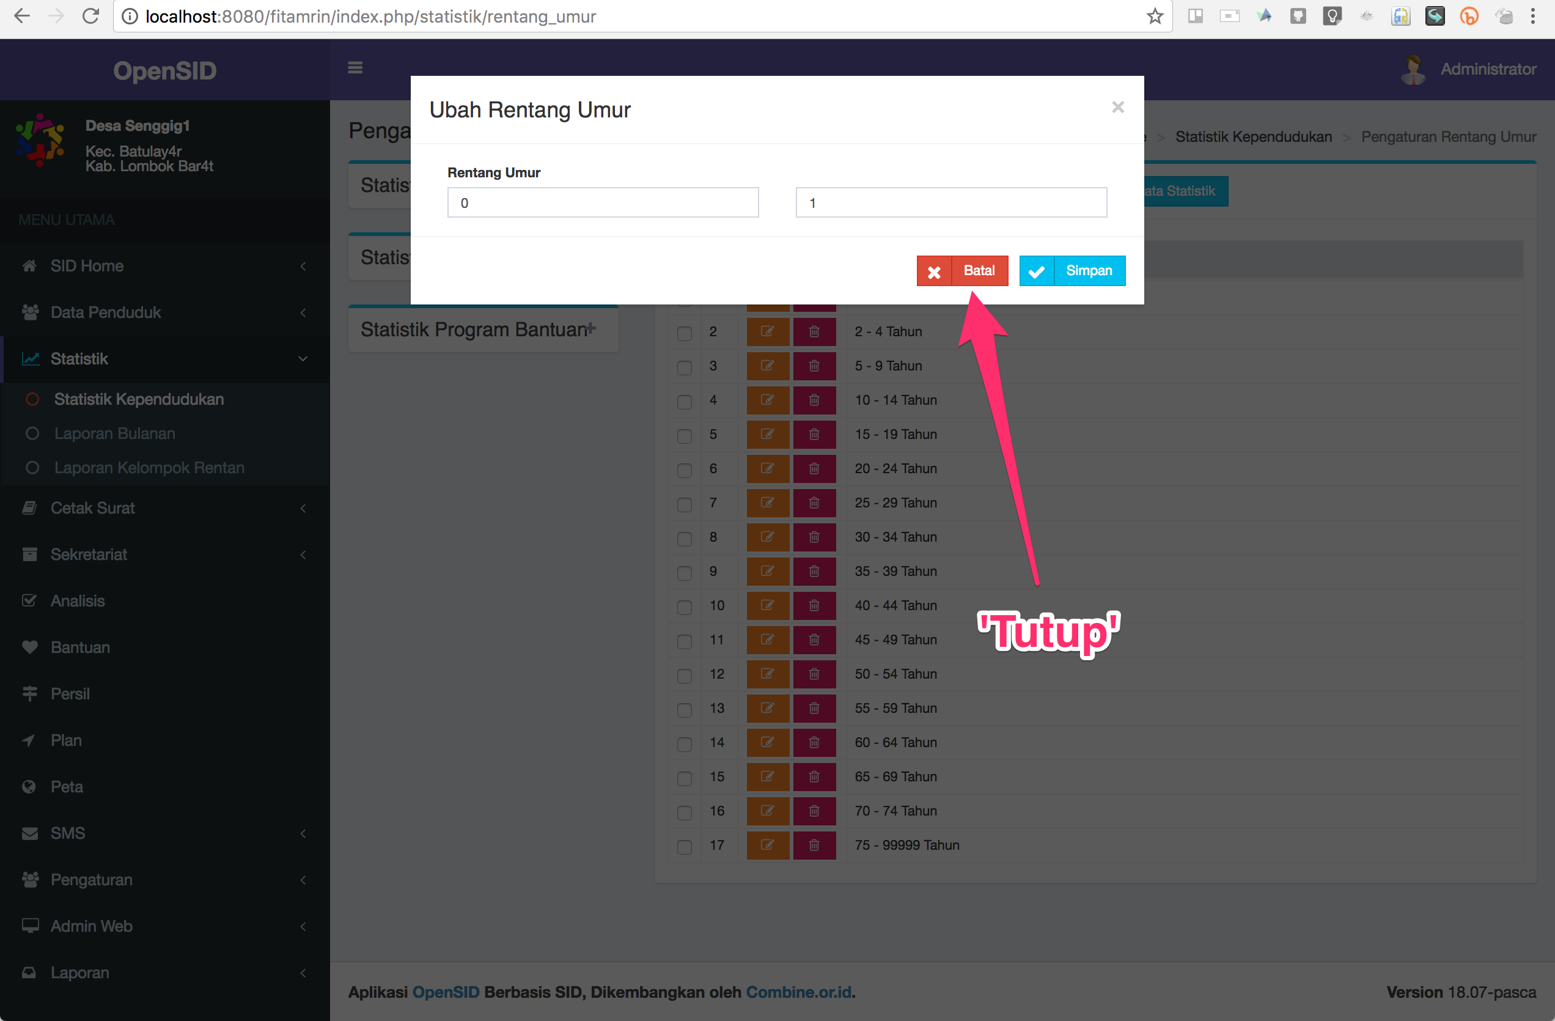The image size is (1555, 1021).
Task: Close the Ubah Rentang Umur dialog
Action: click(1117, 107)
